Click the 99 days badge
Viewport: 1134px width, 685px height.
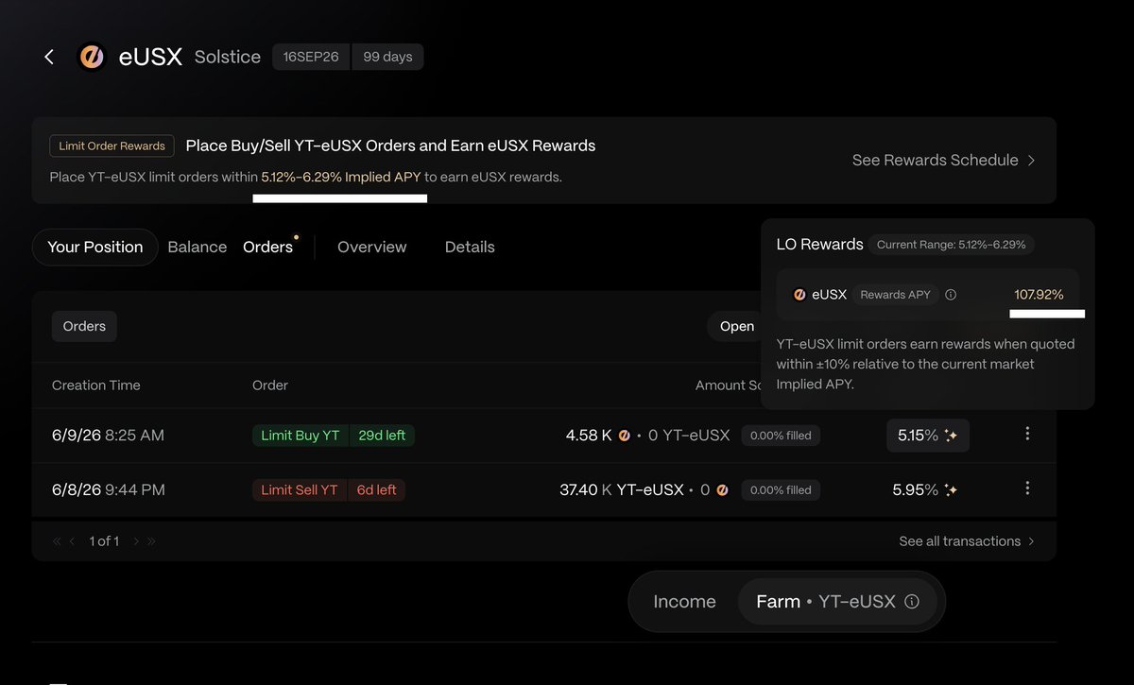388,57
